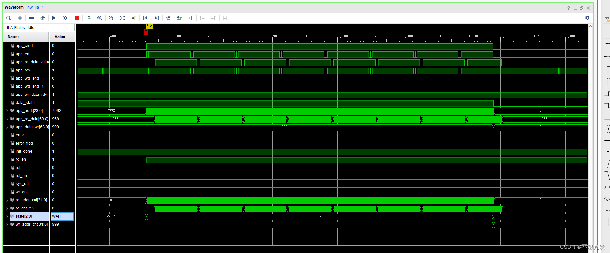This screenshot has width=610, height=253.
Task: Click the yellow 512 cursor marker
Action: (x=149, y=26)
